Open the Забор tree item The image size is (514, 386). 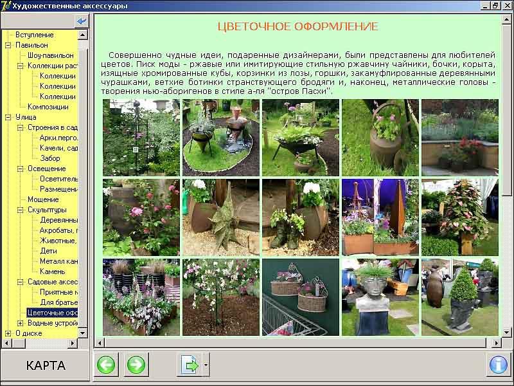coord(49,158)
